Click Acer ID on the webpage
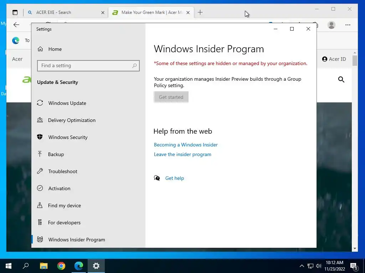Screen dimensions: 365x273 coord(334,59)
